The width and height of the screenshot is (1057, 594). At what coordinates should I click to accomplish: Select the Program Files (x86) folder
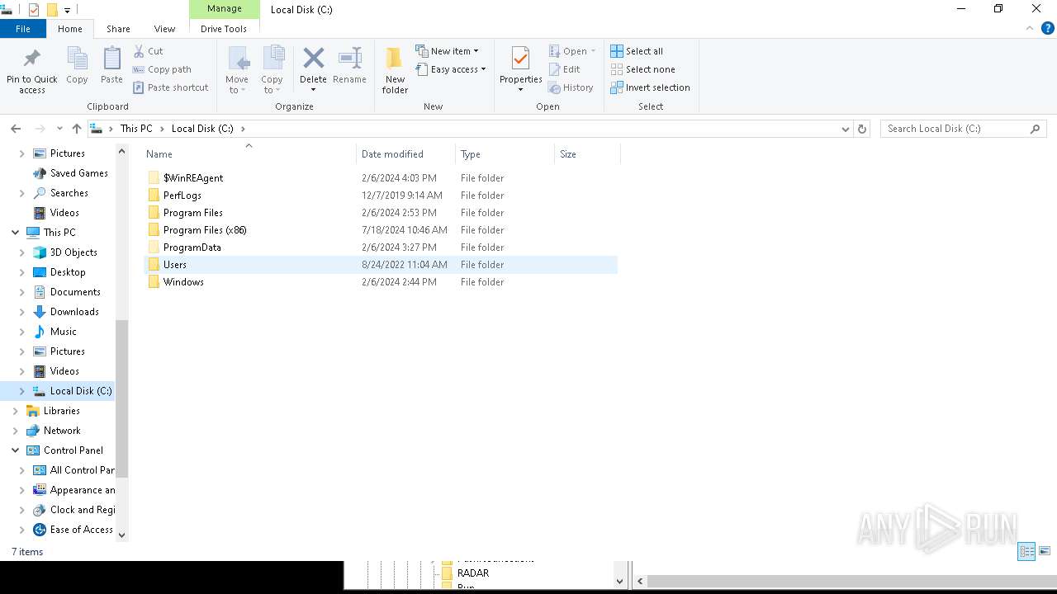380,230
